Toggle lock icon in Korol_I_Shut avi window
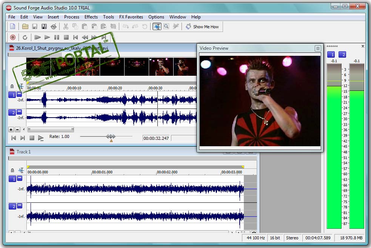371x248 pixels. point(12,86)
